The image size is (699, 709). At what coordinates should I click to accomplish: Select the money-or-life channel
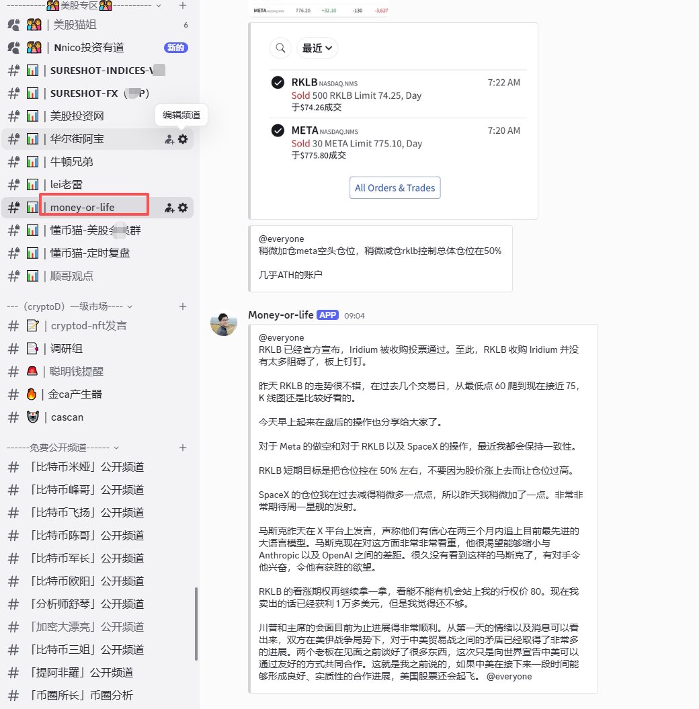pyautogui.click(x=97, y=208)
